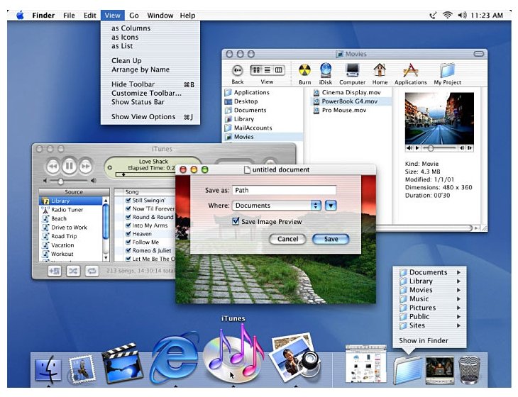The width and height of the screenshot is (518, 397).
Task: Choose Show View Options
Action: (150, 117)
